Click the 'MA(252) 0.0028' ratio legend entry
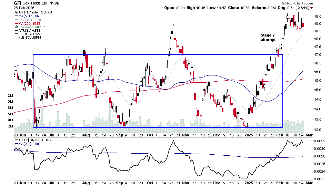The width and height of the screenshot is (331, 186). click(30, 144)
